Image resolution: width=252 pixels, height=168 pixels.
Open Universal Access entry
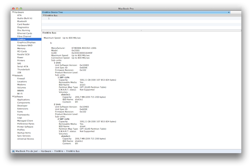[26, 139]
